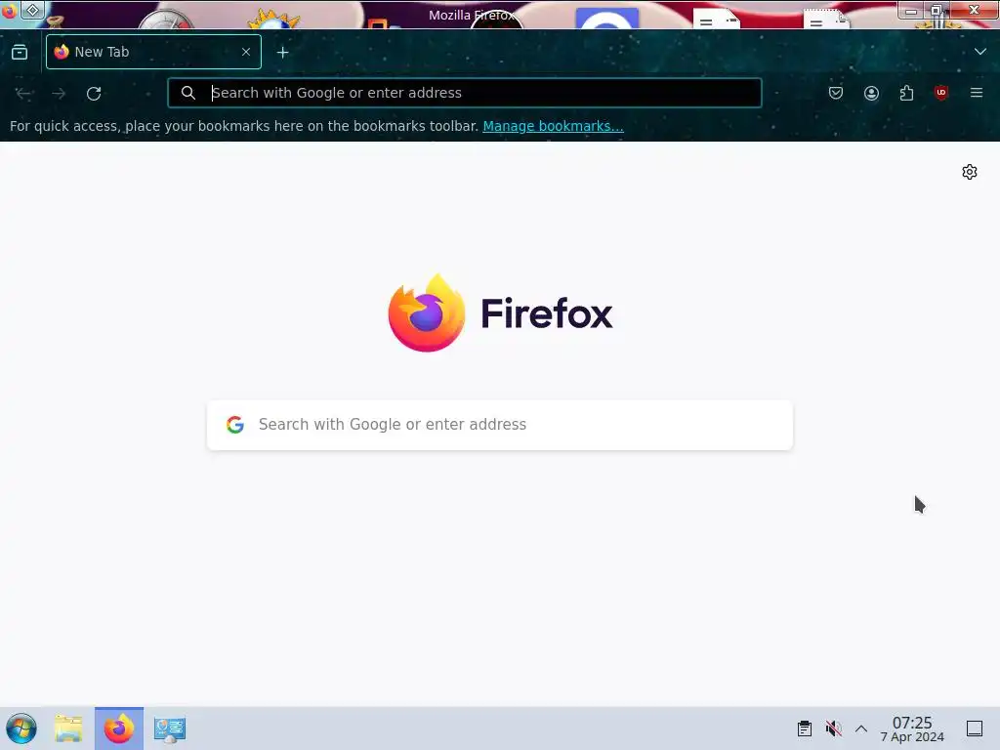Open the Firefox account menu
Viewport: 1000px width, 750px height.
tap(871, 93)
